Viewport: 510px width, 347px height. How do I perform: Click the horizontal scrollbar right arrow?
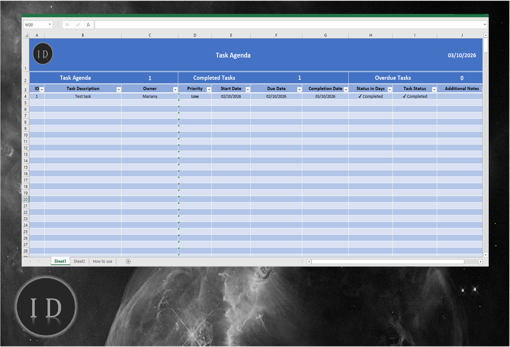point(480,262)
